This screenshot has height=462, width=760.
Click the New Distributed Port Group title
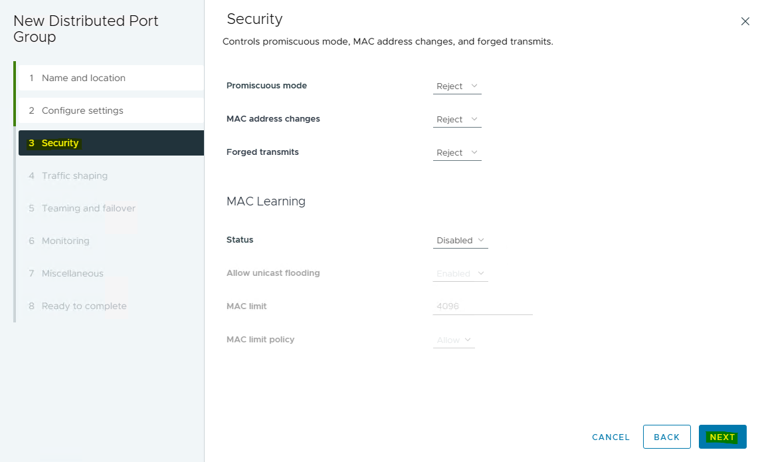tap(86, 29)
